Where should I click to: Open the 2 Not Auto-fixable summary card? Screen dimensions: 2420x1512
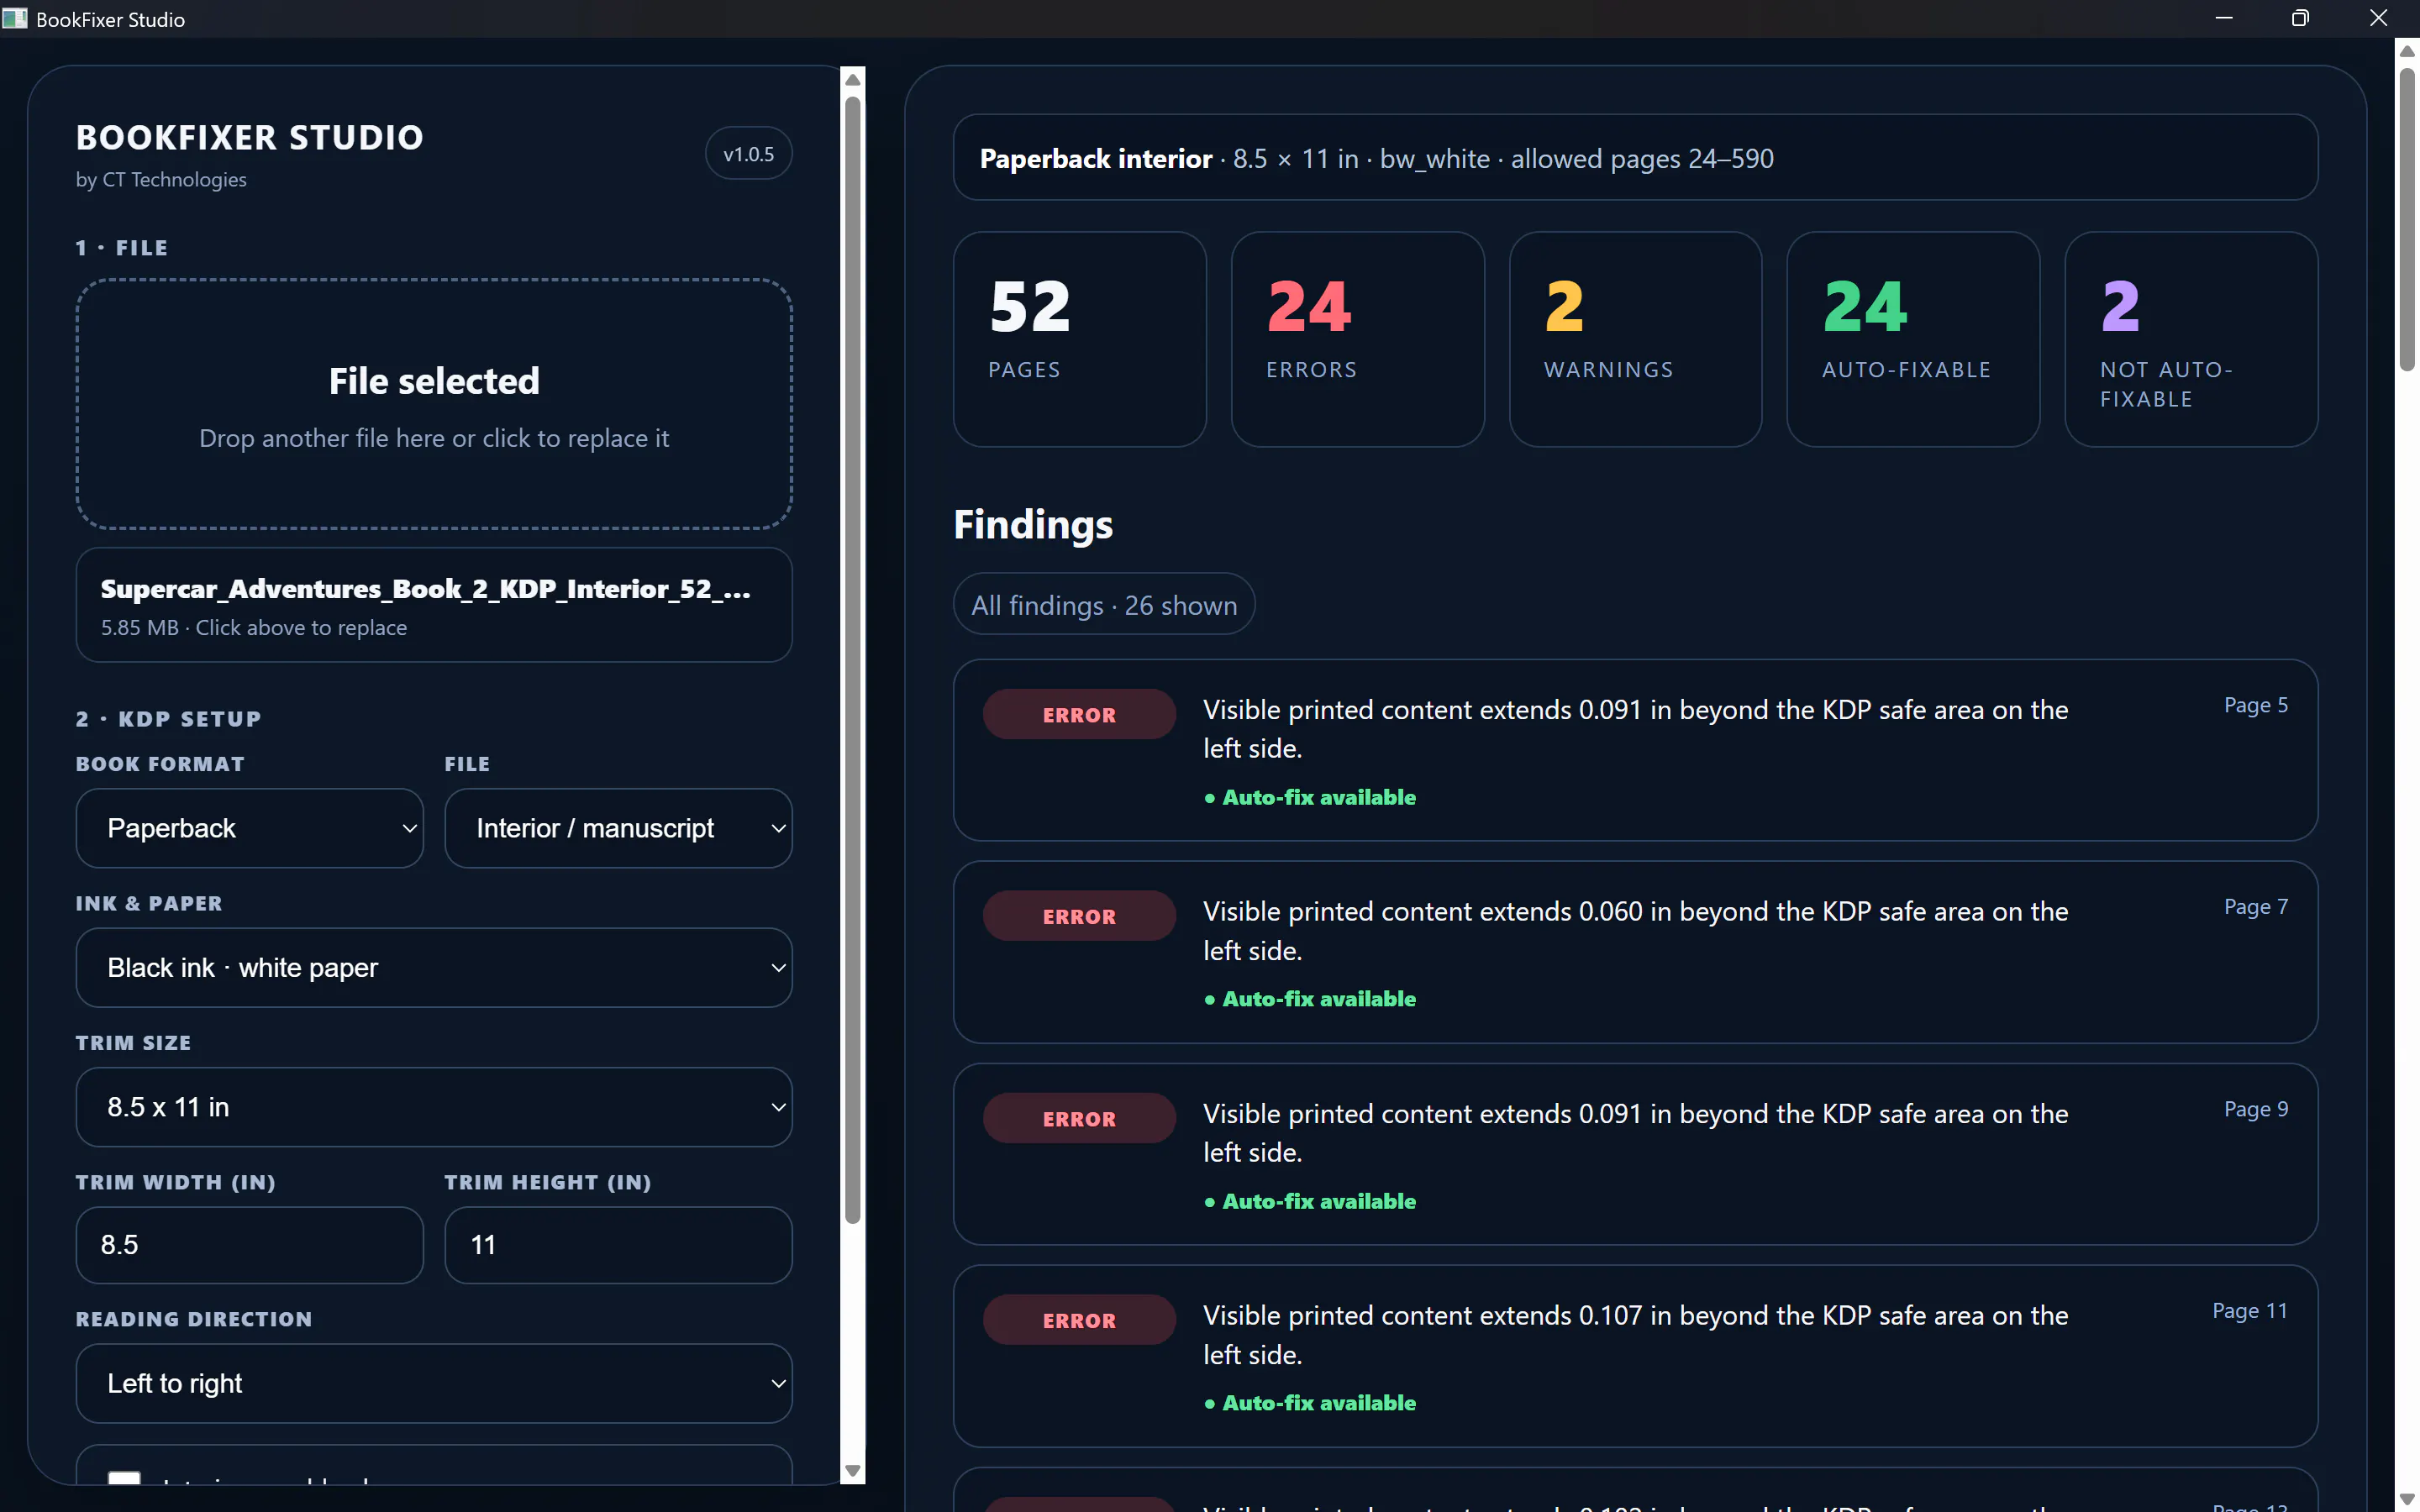point(2191,339)
